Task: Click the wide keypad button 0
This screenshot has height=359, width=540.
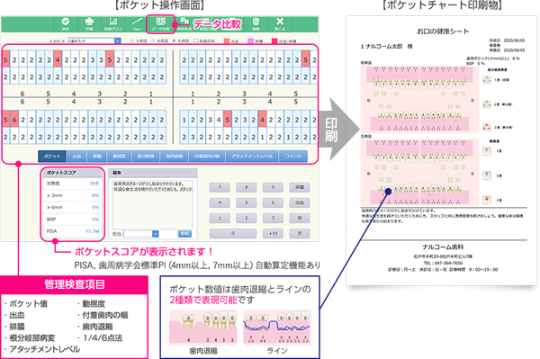Action: [x=233, y=233]
